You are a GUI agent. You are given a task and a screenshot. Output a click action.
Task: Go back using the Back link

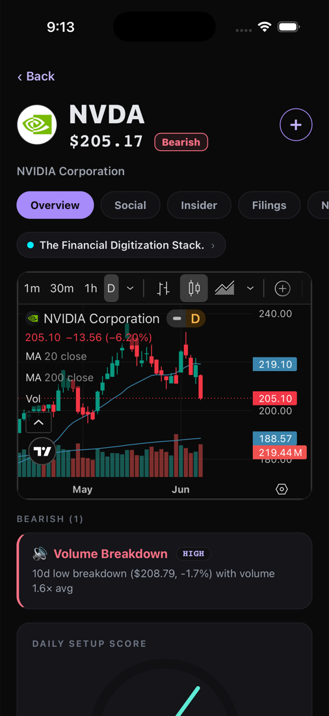point(36,76)
